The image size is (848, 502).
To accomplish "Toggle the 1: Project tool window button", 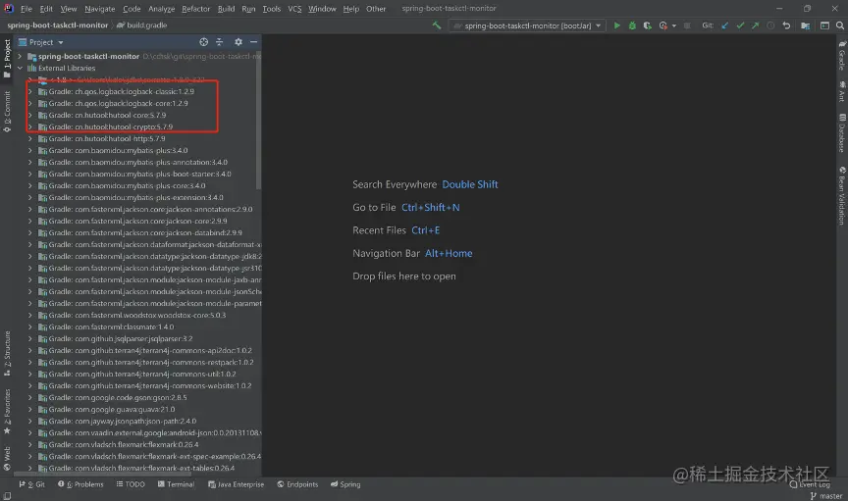I will [7, 59].
